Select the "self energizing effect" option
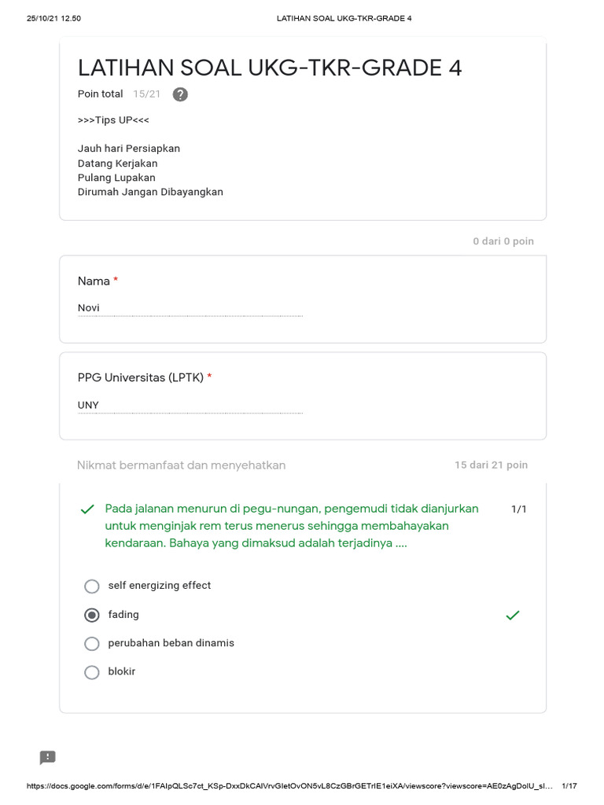 coord(92,586)
